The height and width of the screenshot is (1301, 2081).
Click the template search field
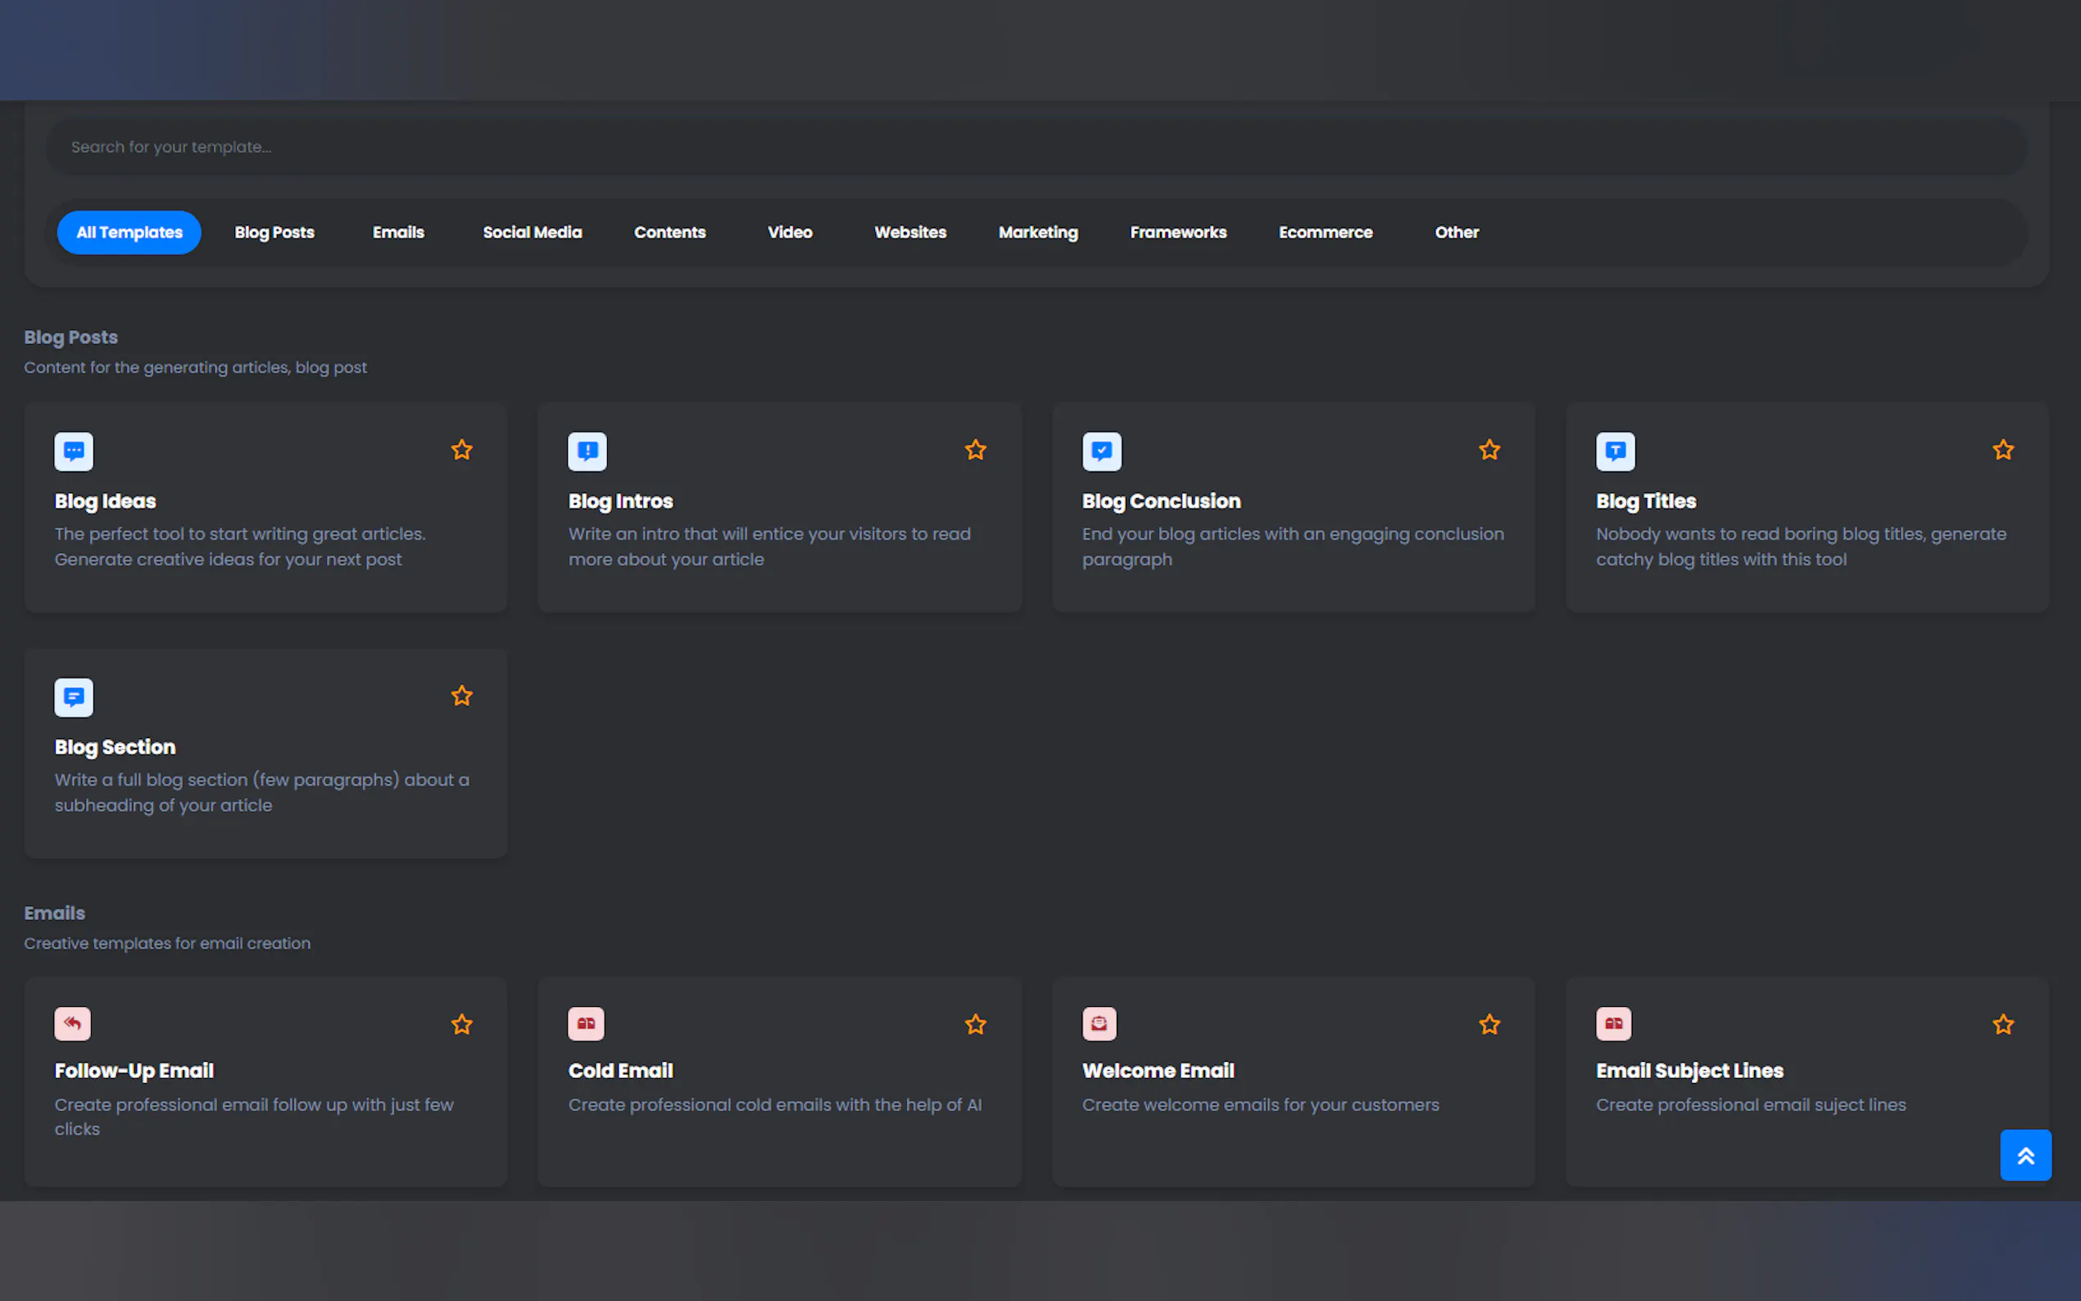(x=1032, y=147)
